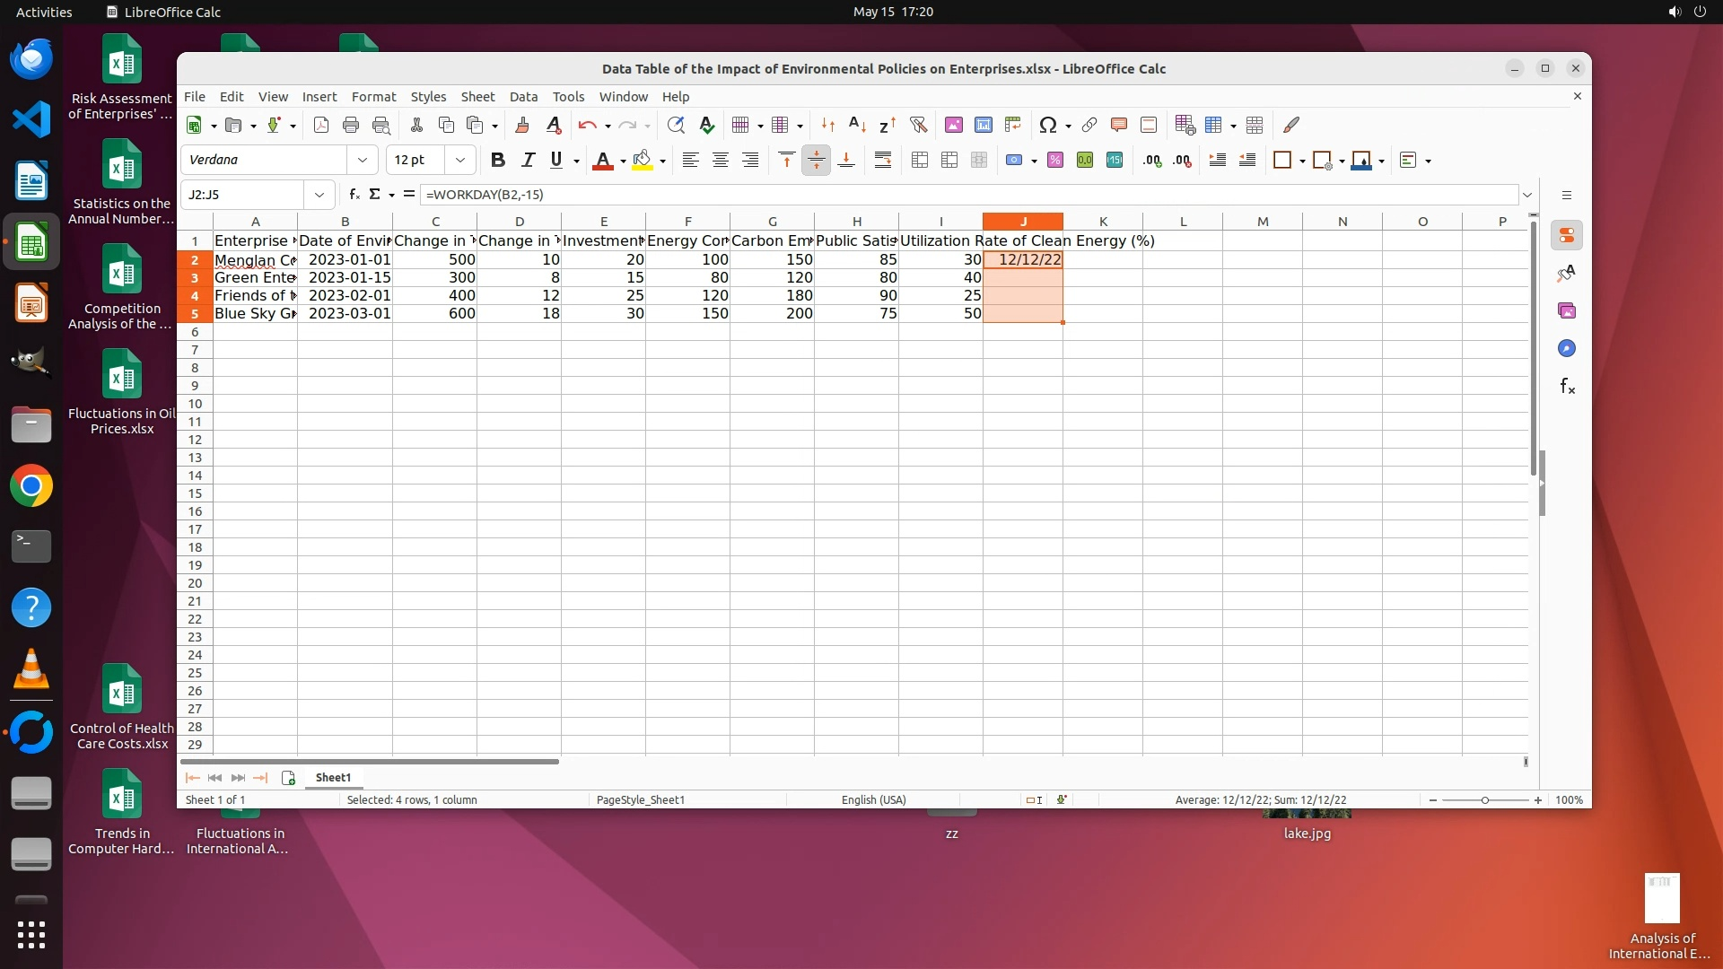Screen dimensions: 1723x969
Task: Expand the Verdana font name dropdown
Action: point(363,160)
